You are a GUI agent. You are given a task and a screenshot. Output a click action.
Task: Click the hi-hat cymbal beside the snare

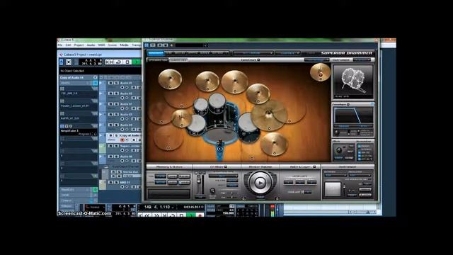(181, 118)
